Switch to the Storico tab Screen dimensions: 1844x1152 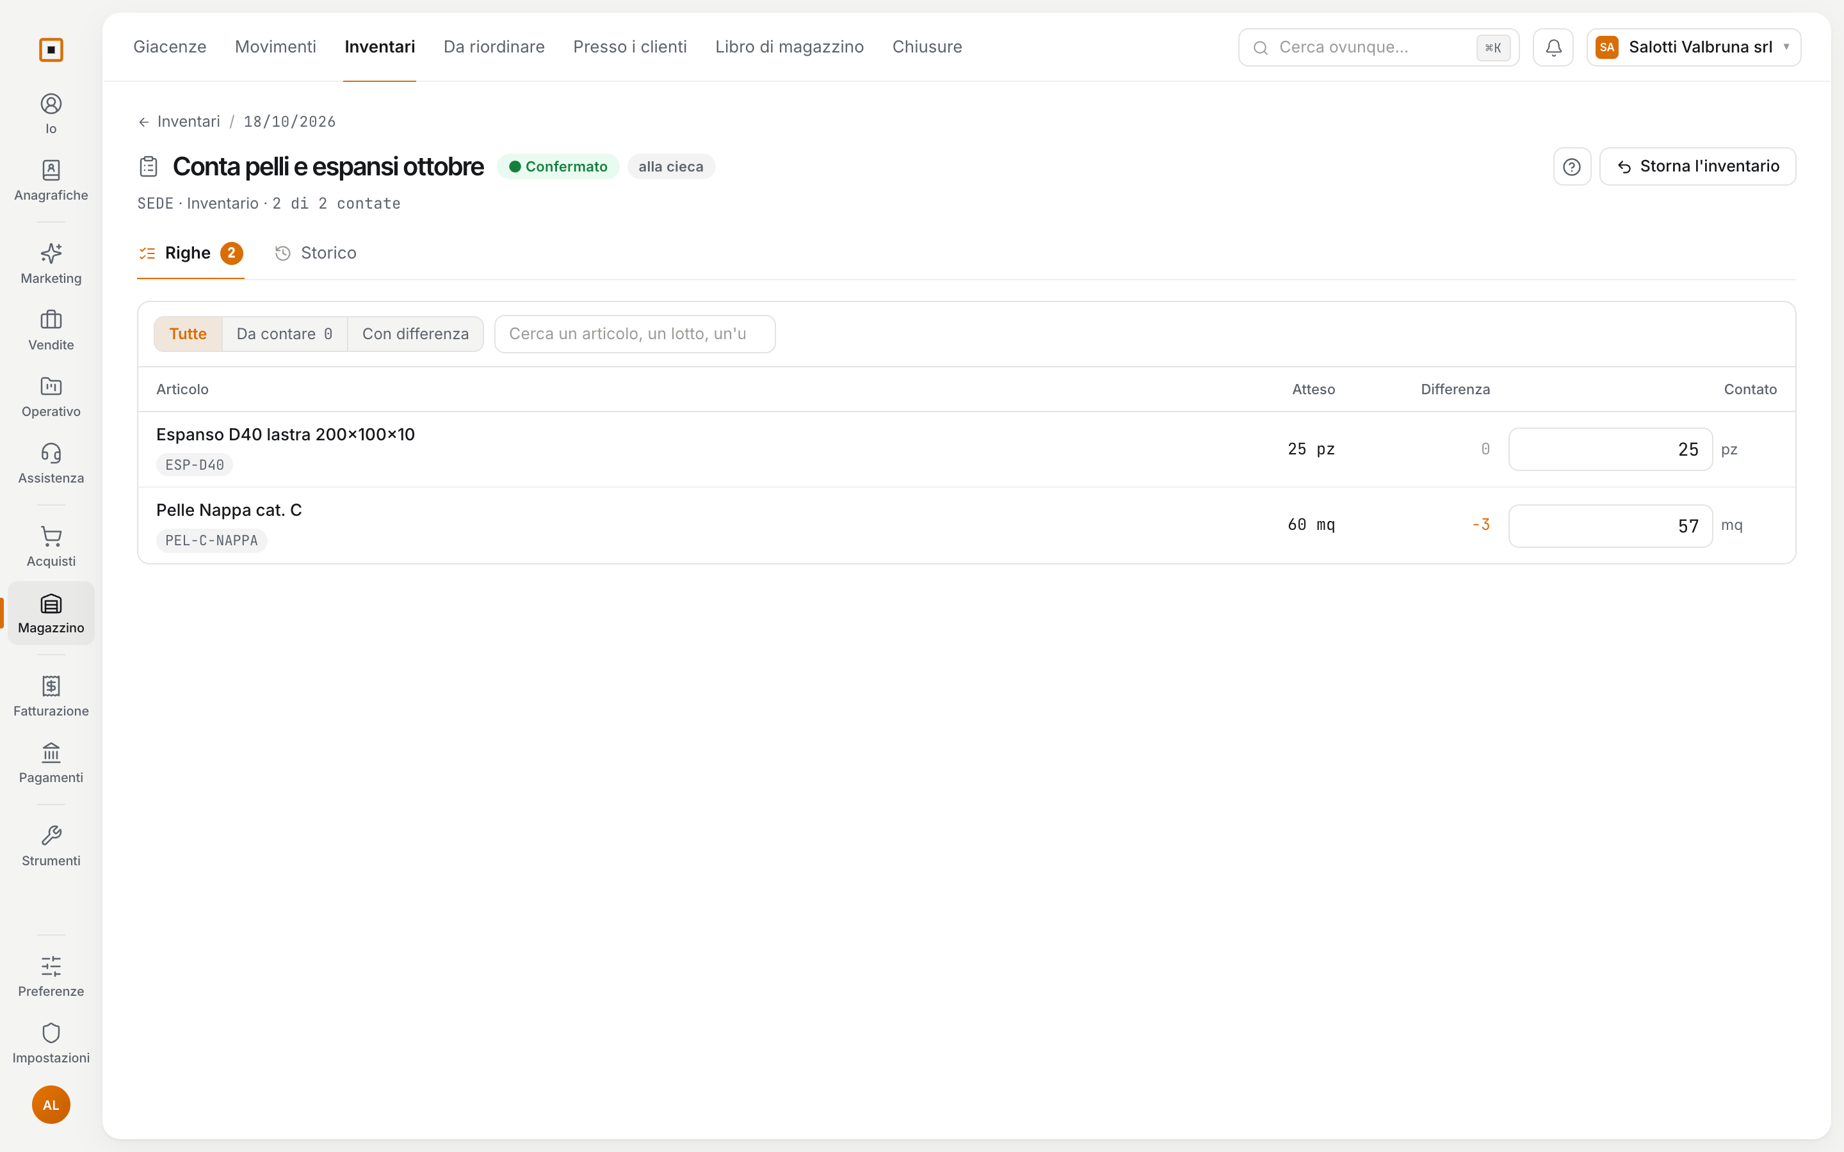pyautogui.click(x=316, y=253)
